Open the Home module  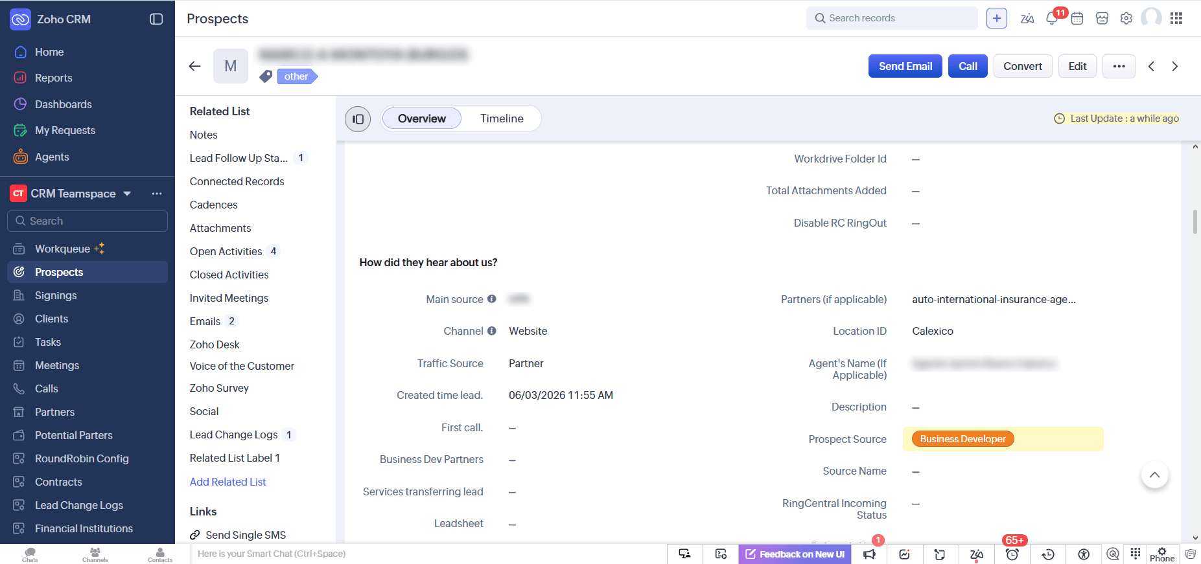pos(49,52)
